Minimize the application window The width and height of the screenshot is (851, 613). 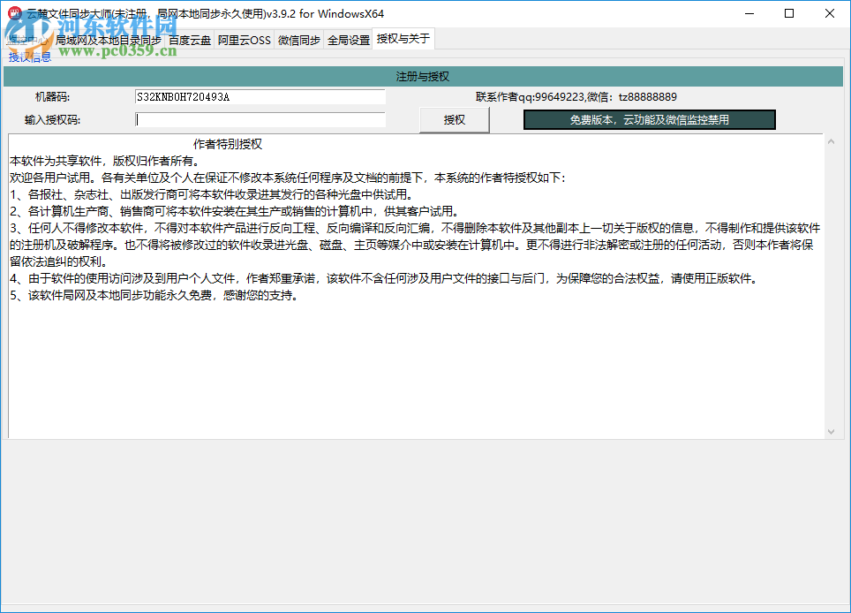[749, 13]
